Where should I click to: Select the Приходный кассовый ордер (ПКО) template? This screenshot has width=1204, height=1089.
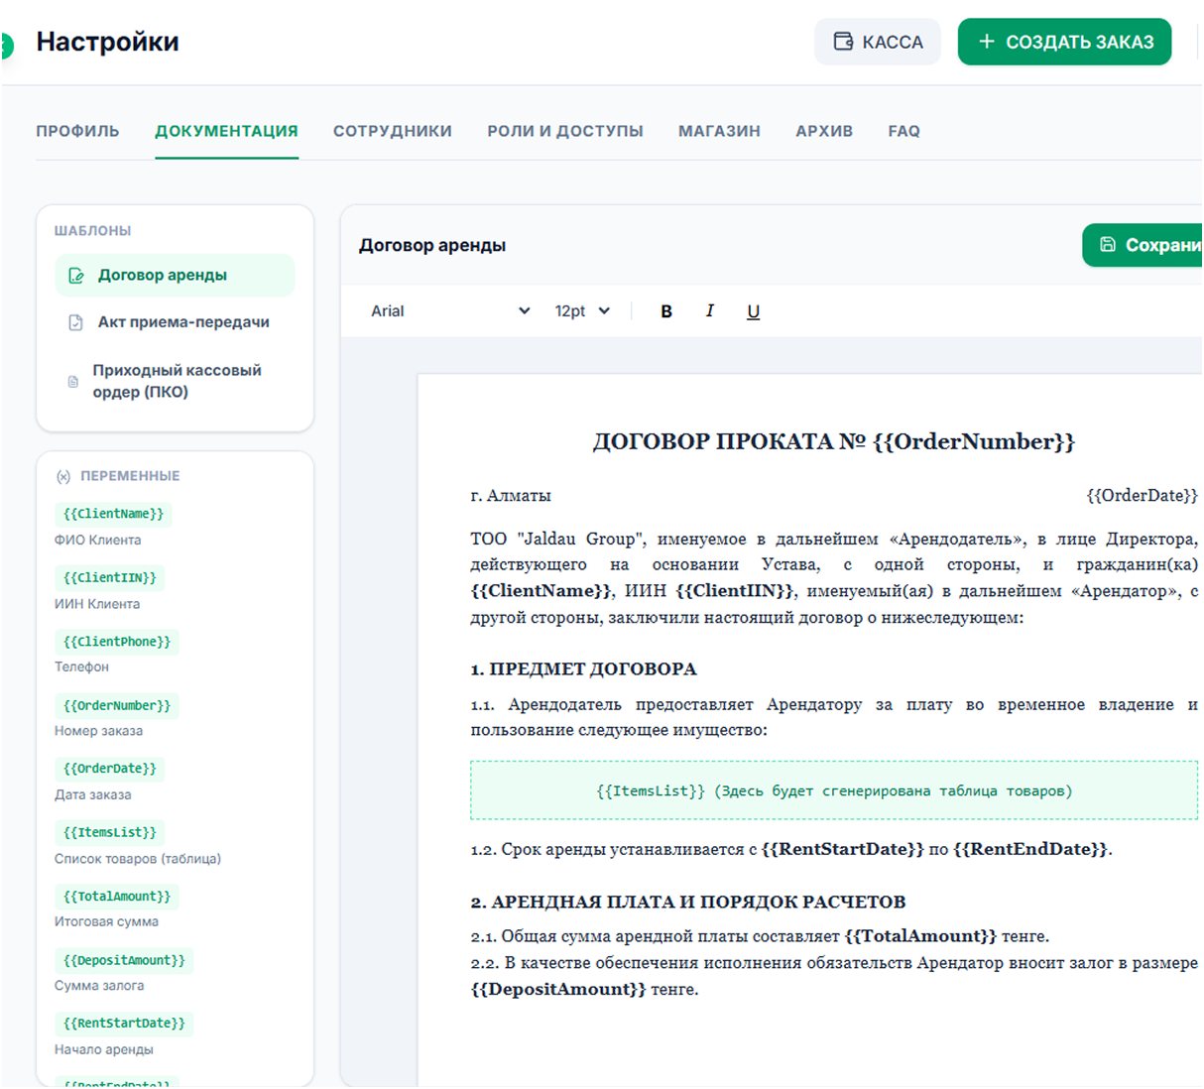[175, 381]
